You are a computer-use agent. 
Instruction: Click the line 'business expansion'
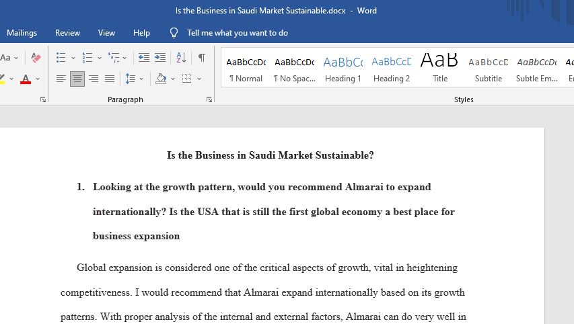[x=136, y=236]
